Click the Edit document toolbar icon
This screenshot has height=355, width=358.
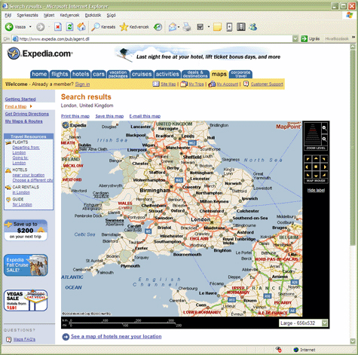(x=200, y=27)
